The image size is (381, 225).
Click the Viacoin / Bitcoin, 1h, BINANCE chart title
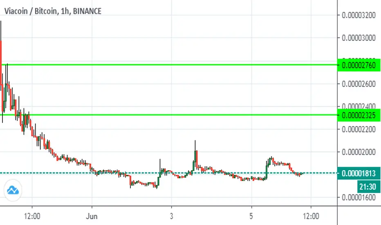point(53,11)
